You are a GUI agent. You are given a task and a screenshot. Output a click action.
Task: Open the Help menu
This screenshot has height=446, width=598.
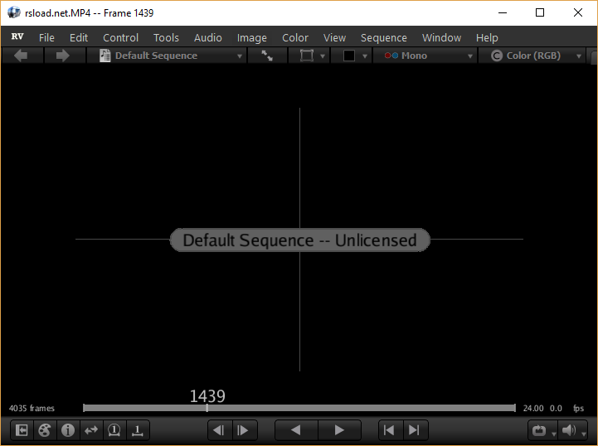point(487,38)
